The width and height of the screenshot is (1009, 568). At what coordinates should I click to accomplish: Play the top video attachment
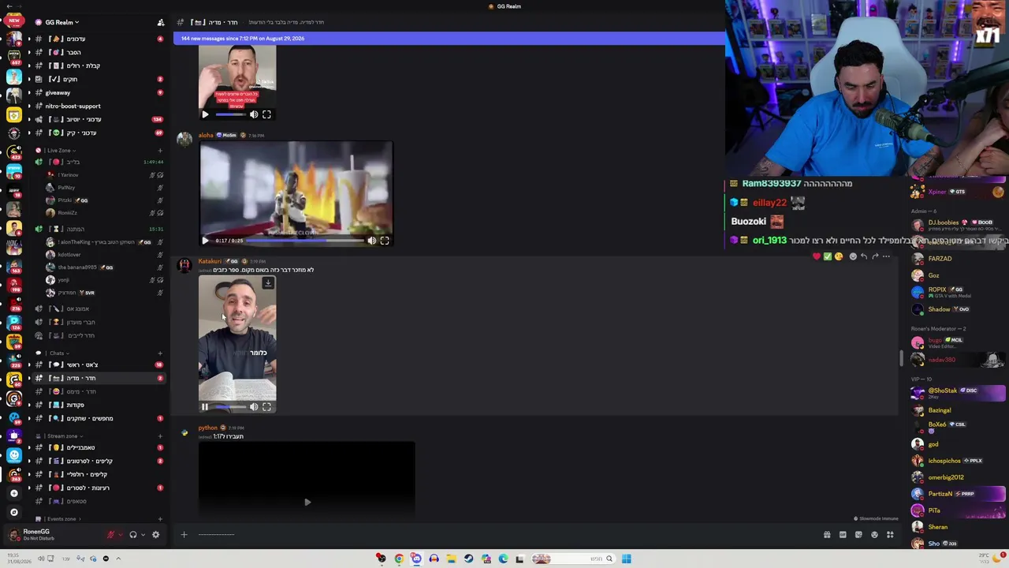pos(205,114)
